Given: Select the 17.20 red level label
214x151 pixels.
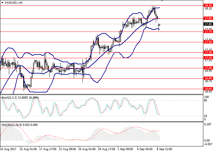Looking at the screenshot, I should pyautogui.click(x=208, y=58).
